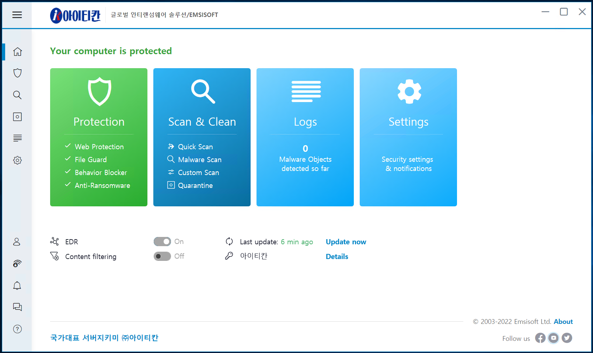Start a Malware Scan
The height and width of the screenshot is (353, 593).
click(200, 160)
